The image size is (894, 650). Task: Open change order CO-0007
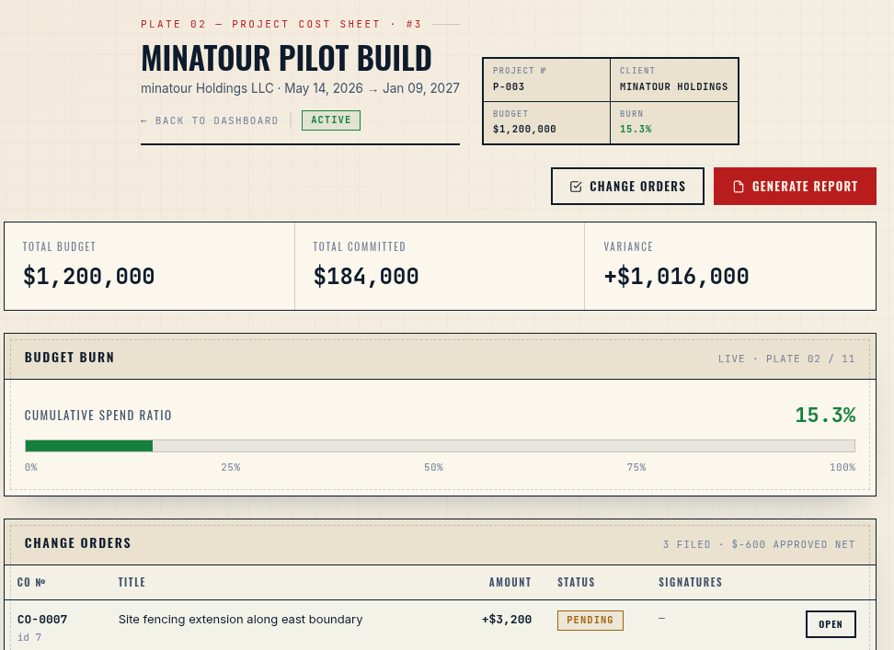[x=831, y=623]
